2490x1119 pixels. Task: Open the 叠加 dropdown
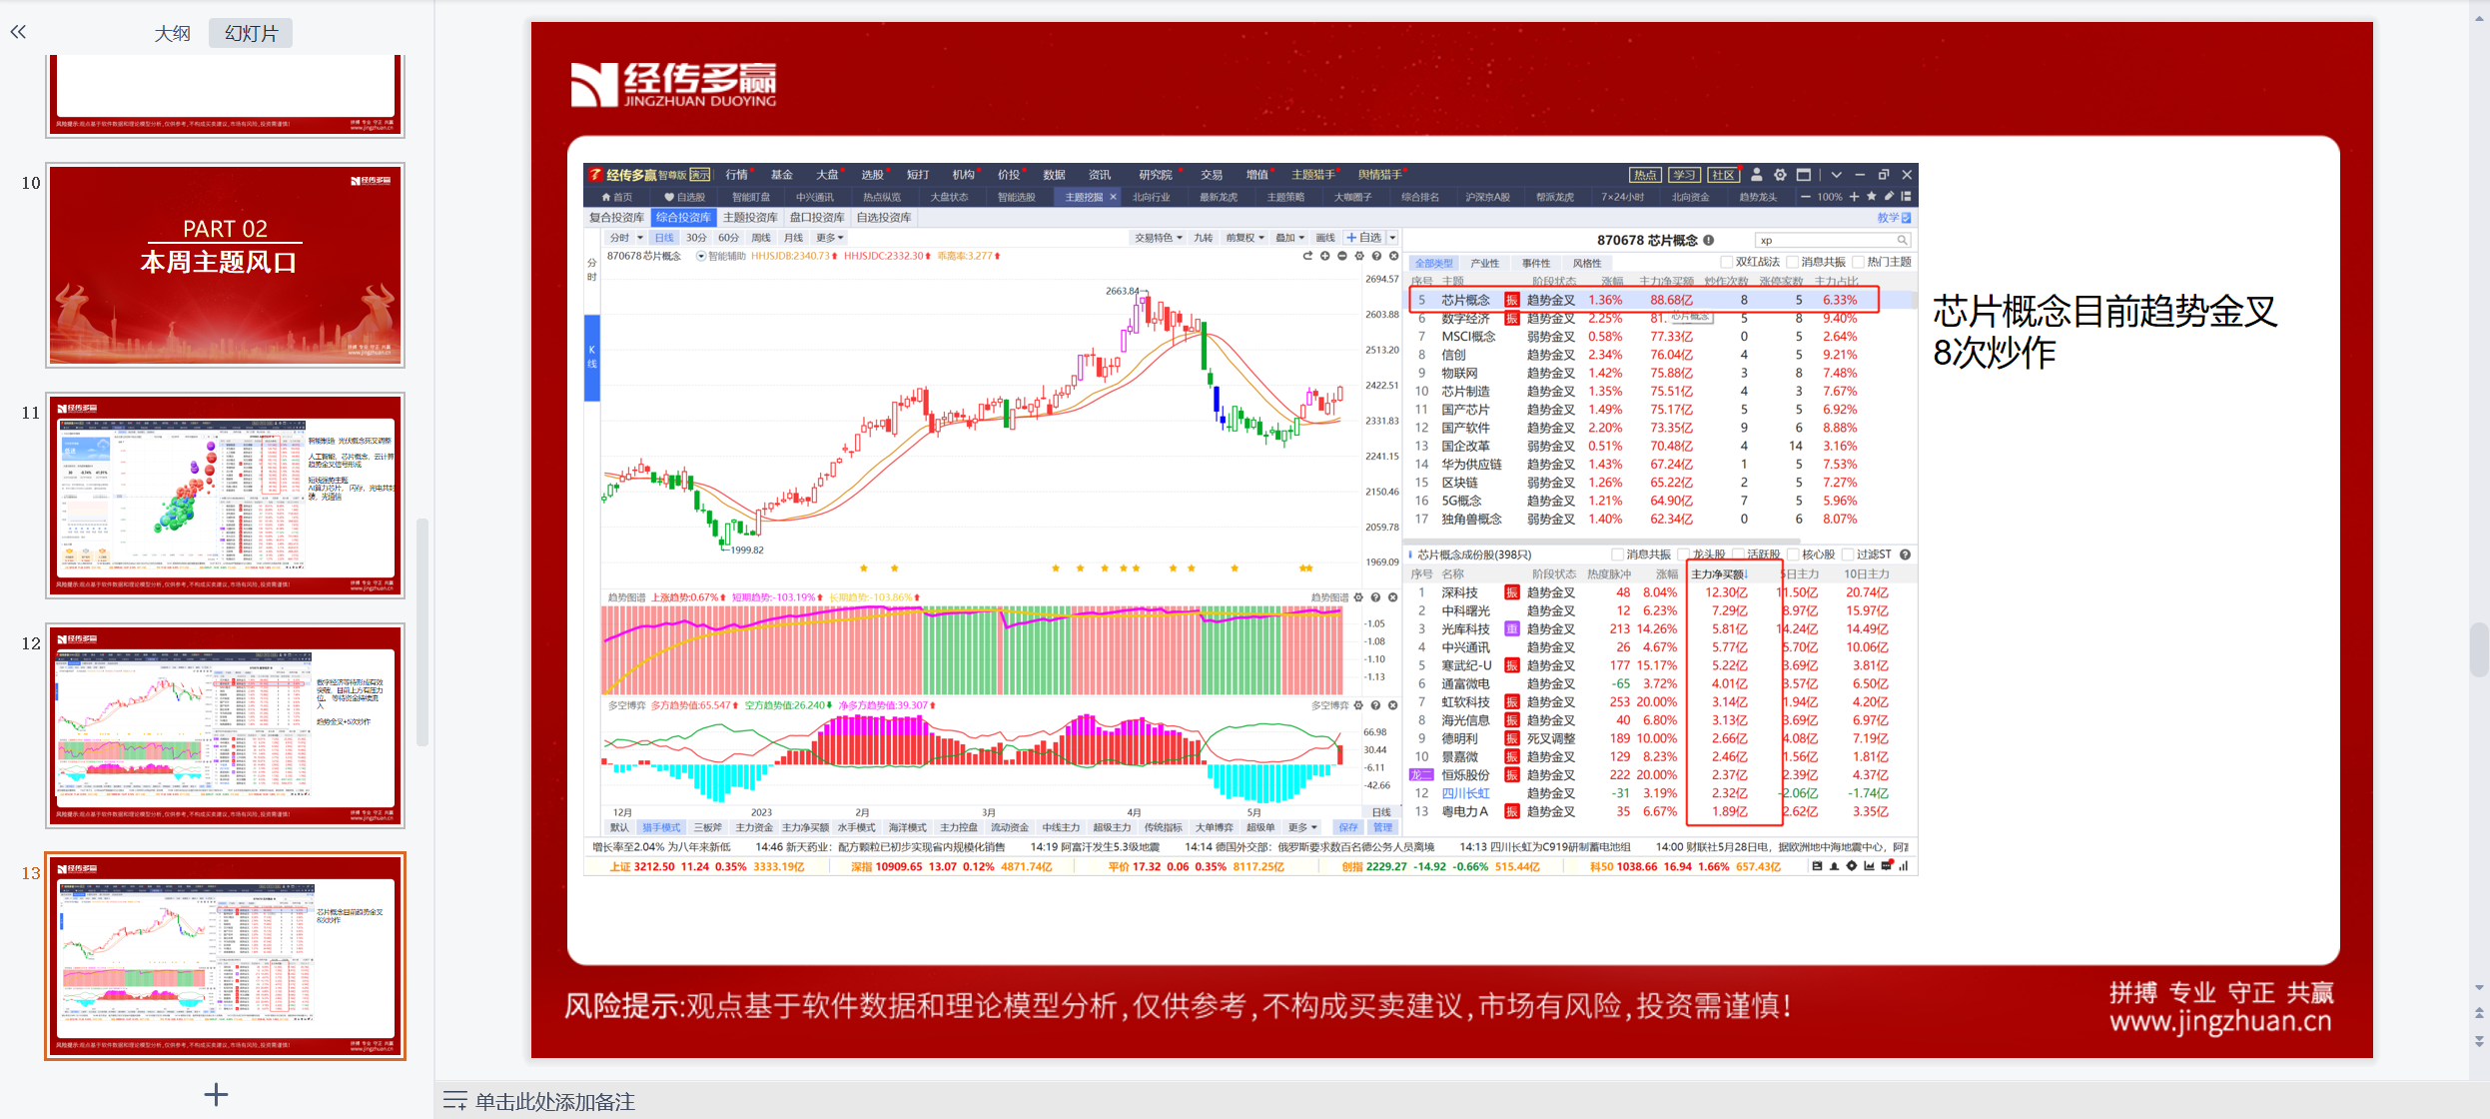(x=1290, y=238)
